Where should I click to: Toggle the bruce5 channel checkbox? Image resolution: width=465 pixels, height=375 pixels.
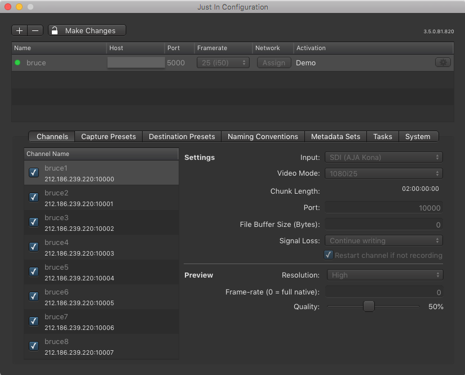[x=34, y=271]
